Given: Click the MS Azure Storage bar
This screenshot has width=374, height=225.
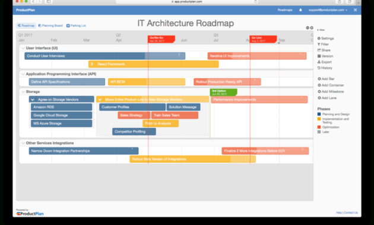Looking at the screenshot, I should 61,123.
